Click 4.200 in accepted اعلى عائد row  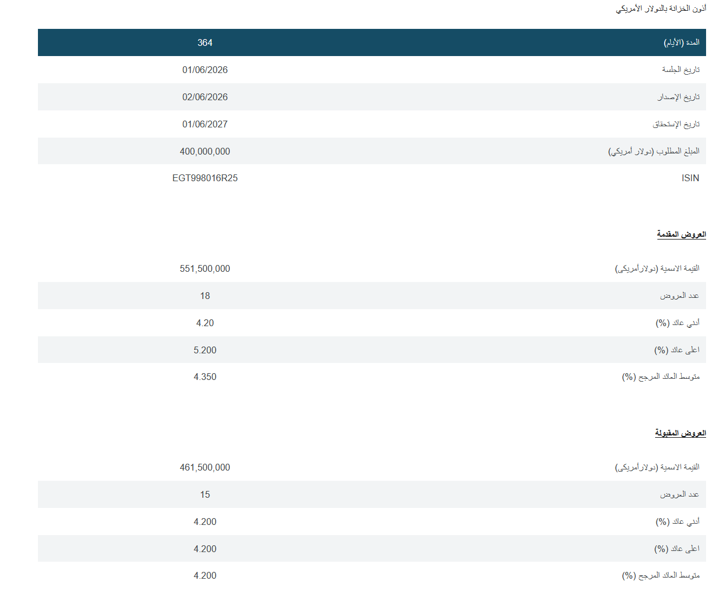click(x=205, y=549)
